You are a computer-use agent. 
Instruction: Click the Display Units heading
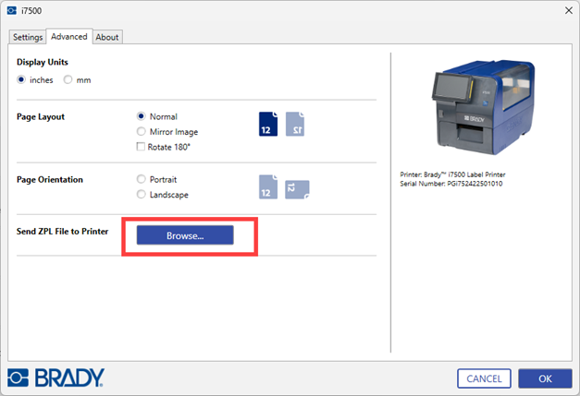coord(43,62)
